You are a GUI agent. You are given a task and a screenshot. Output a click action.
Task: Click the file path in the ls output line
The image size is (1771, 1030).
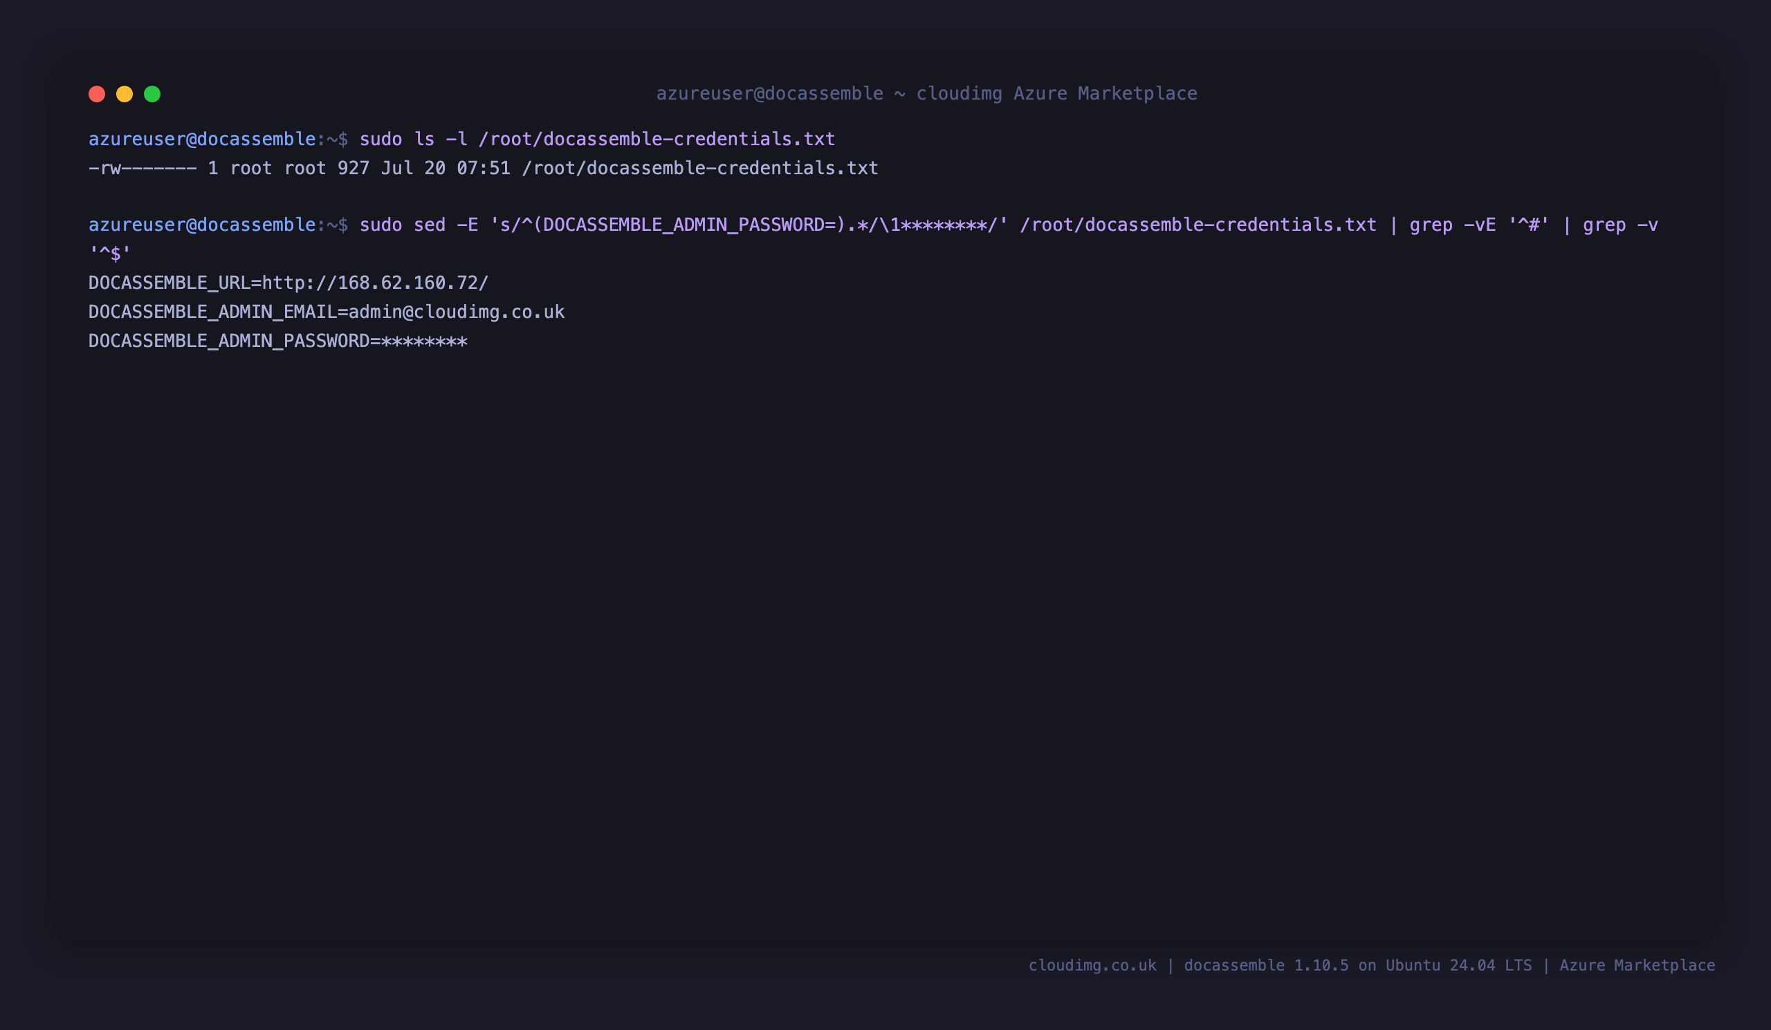(700, 169)
